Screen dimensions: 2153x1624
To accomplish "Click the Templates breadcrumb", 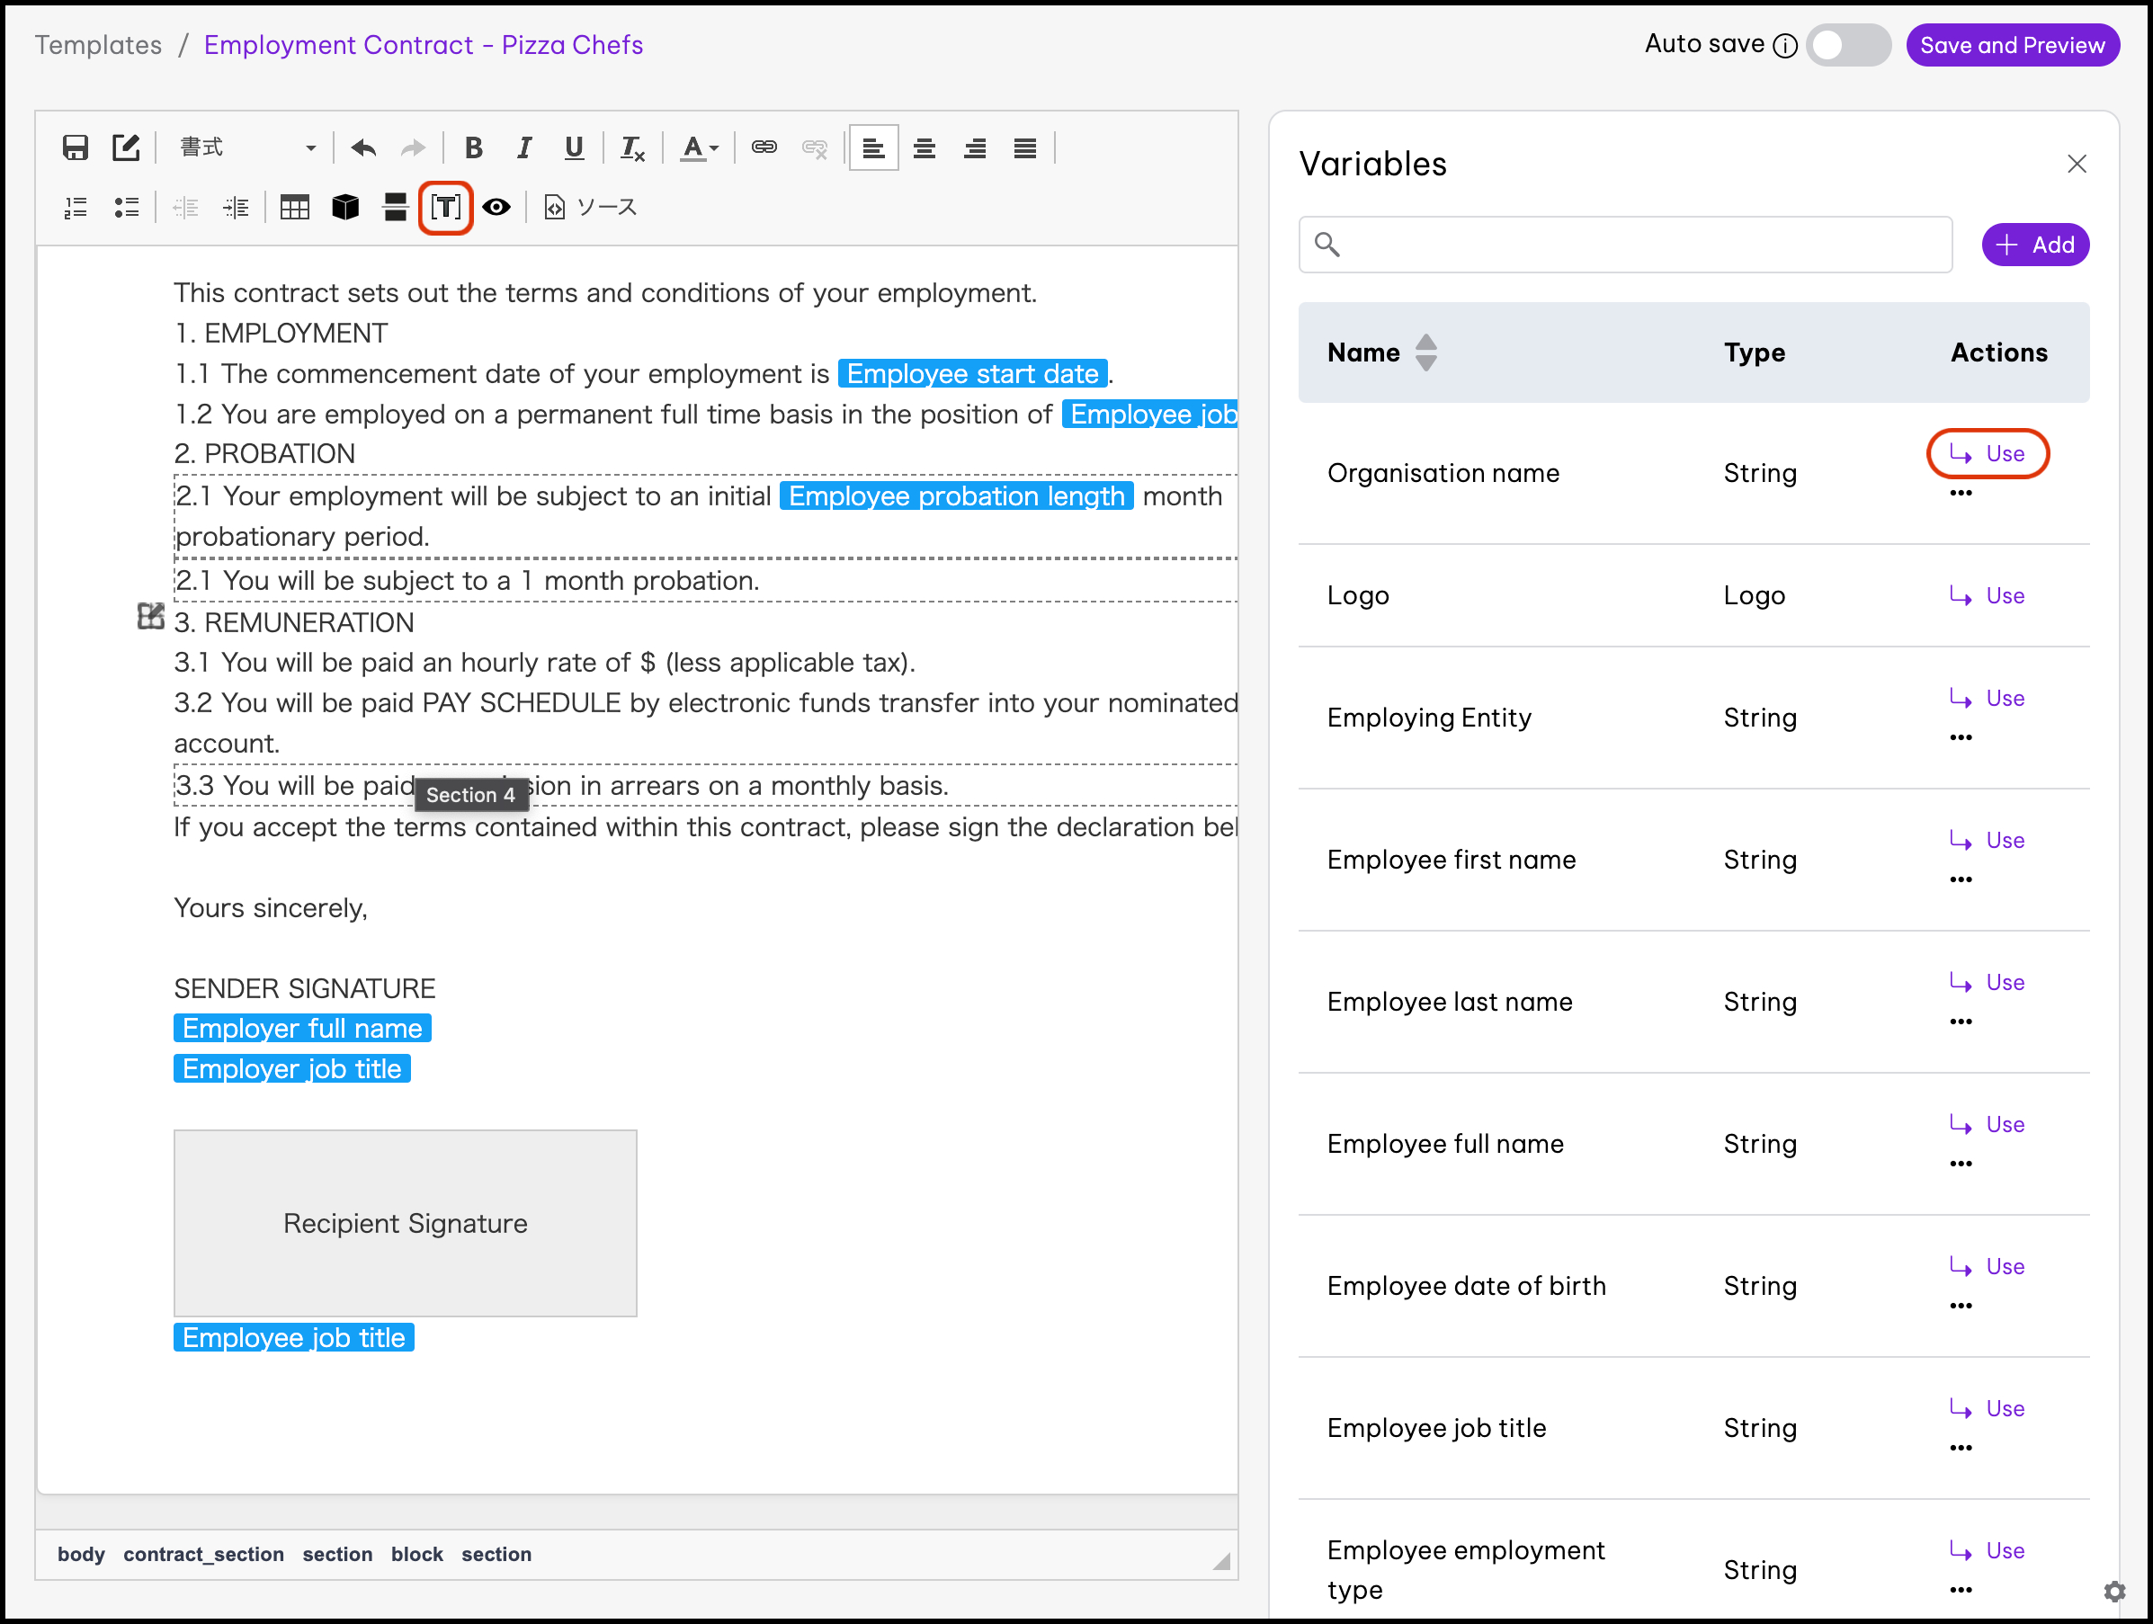I will click(x=98, y=45).
